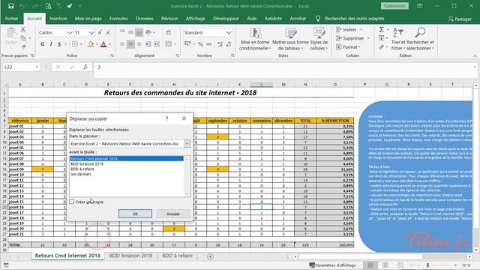The image size is (480, 270).
Task: Collapse the ribbon with the chevron
Action: (x=475, y=56)
